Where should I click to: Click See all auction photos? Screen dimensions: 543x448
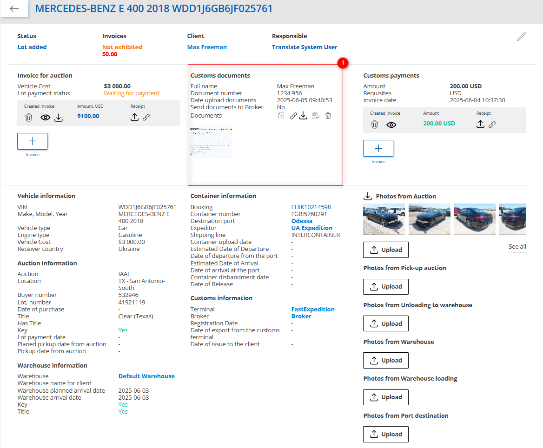(517, 246)
